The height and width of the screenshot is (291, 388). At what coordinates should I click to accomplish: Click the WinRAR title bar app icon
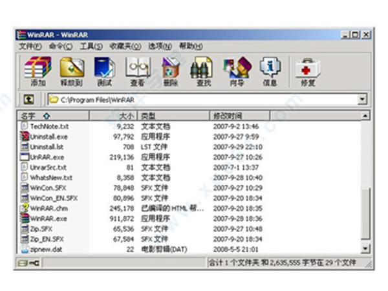pyautogui.click(x=21, y=35)
